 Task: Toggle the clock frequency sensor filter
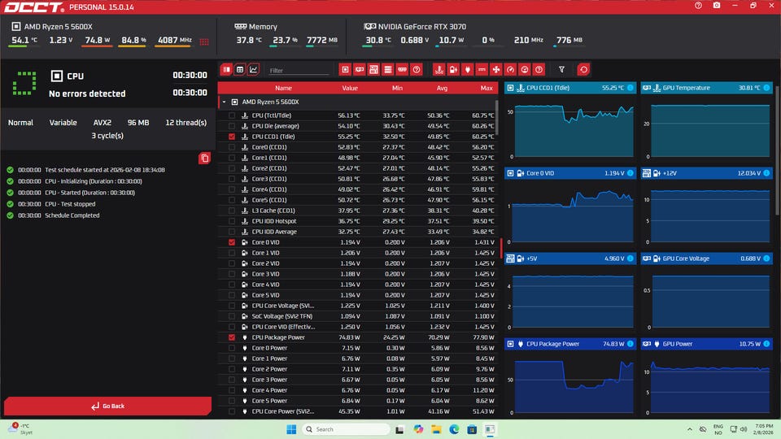point(525,70)
